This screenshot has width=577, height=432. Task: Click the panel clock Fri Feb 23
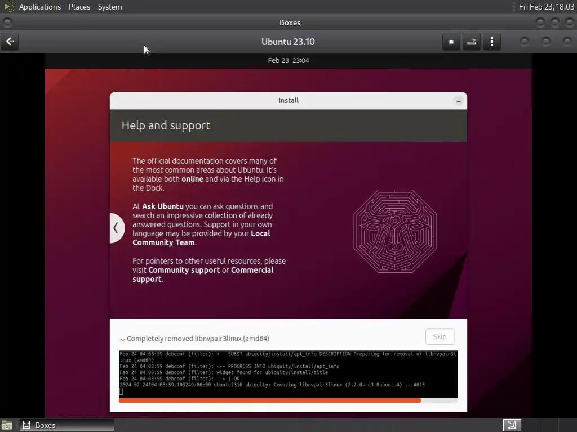[x=546, y=7]
